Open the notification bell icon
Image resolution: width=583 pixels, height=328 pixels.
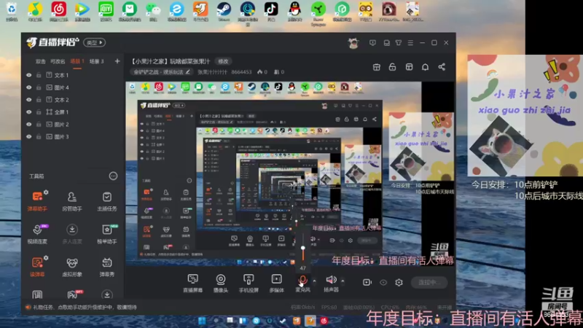coord(425,67)
